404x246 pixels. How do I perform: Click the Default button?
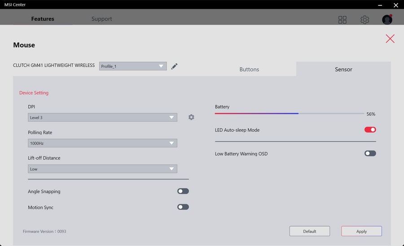[309, 231]
